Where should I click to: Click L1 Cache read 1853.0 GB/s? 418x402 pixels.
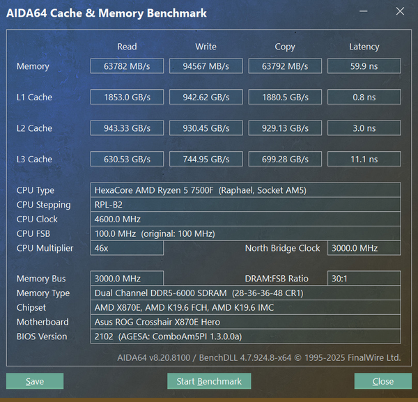127,97
